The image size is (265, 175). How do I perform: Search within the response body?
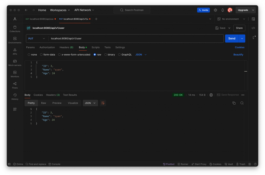pos(242,103)
